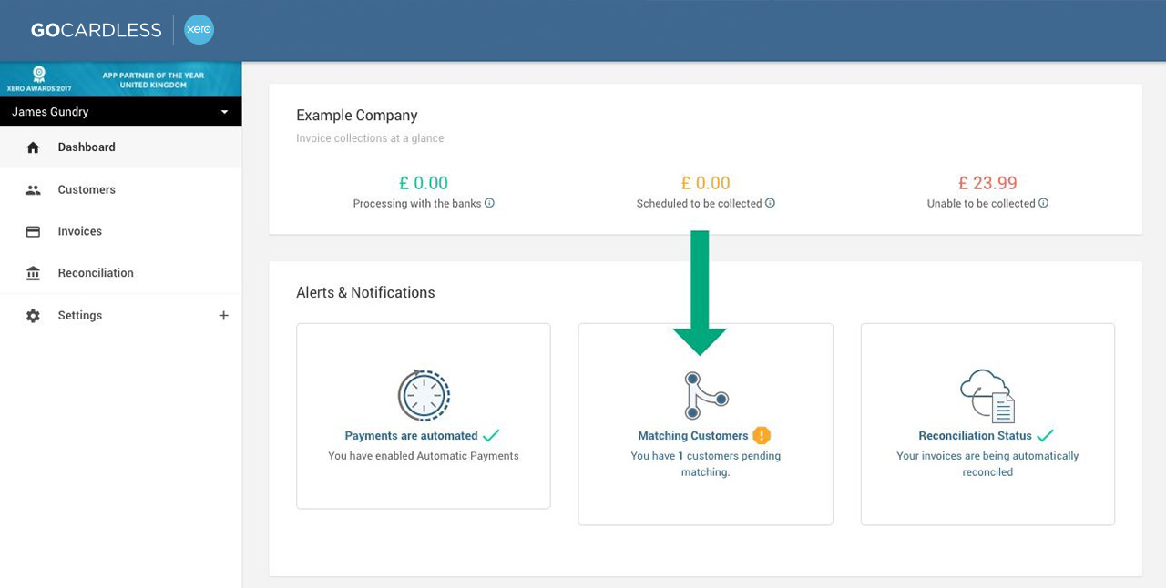This screenshot has height=588, width=1166.
Task: Click the Example Company heading
Action: (x=357, y=116)
